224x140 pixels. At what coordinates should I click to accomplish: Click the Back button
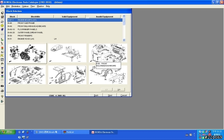pos(96,95)
